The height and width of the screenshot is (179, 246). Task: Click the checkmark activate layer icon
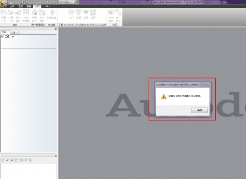pyautogui.click(x=7, y=160)
